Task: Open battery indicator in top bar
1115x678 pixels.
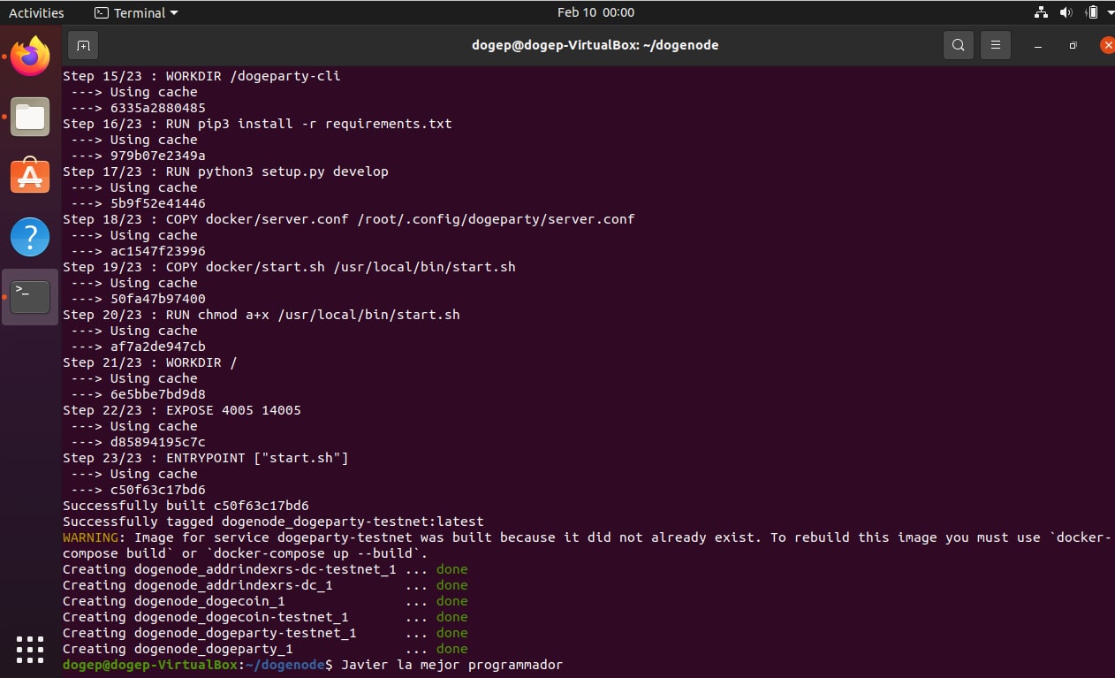Action: (1092, 12)
